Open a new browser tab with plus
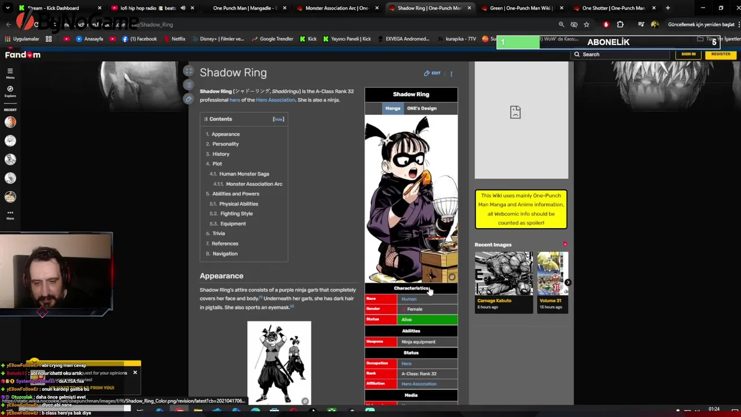The height and width of the screenshot is (417, 741). [667, 8]
